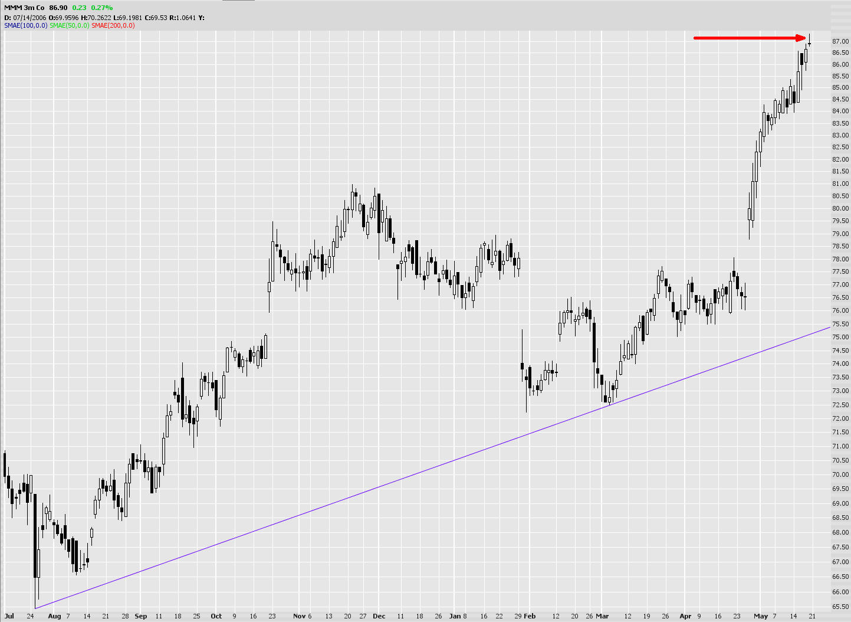
Task: Click the MMM ticker symbol in header
Action: coord(12,8)
